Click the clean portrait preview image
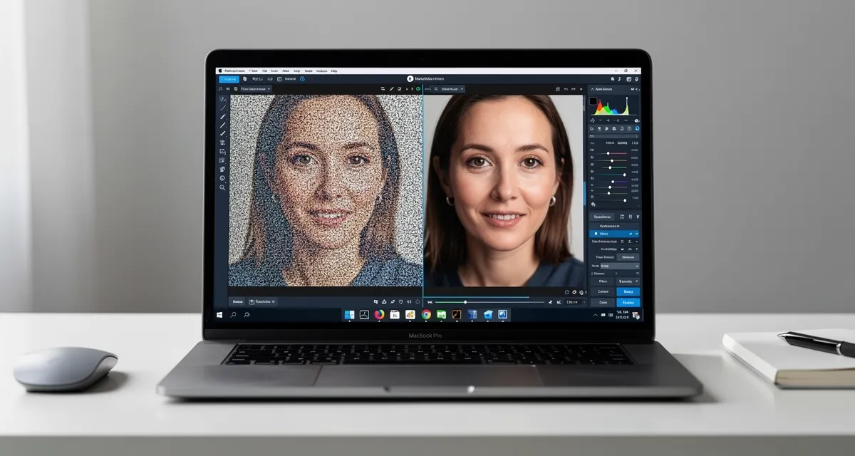This screenshot has width=855, height=456. tap(504, 190)
